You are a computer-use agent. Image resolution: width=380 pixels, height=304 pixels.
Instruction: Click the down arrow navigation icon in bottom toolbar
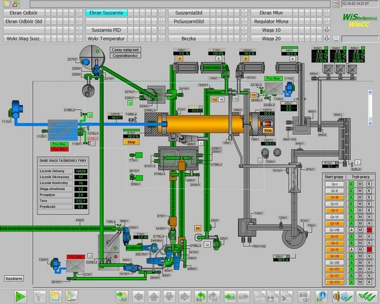tap(169, 296)
